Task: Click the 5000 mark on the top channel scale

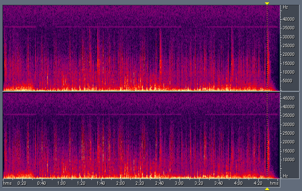Action: coord(287,81)
